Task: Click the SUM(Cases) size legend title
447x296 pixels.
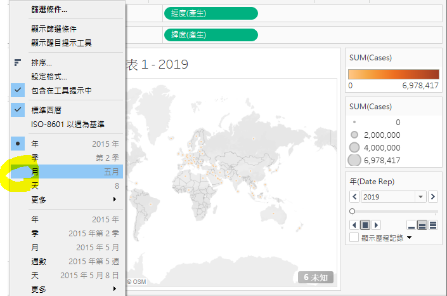Action: (x=371, y=107)
